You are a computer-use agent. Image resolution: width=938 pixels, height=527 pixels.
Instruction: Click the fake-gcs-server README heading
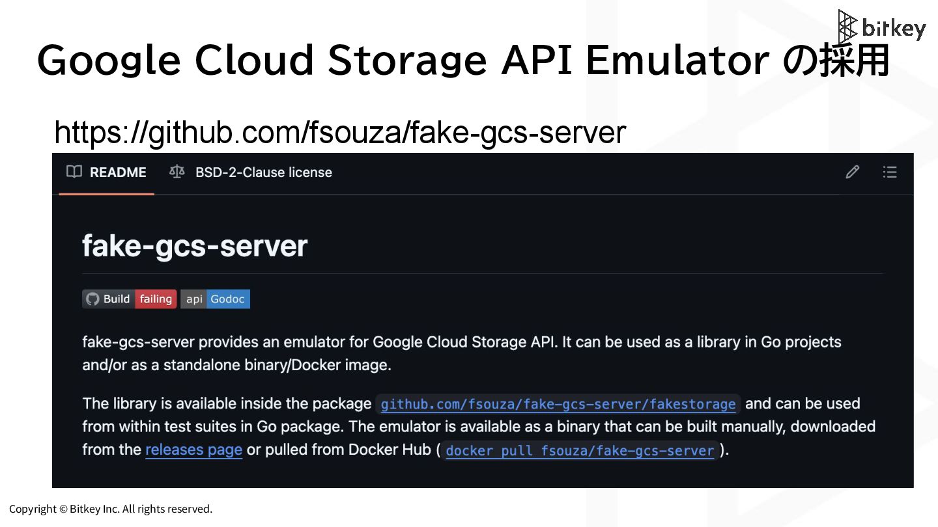(194, 246)
